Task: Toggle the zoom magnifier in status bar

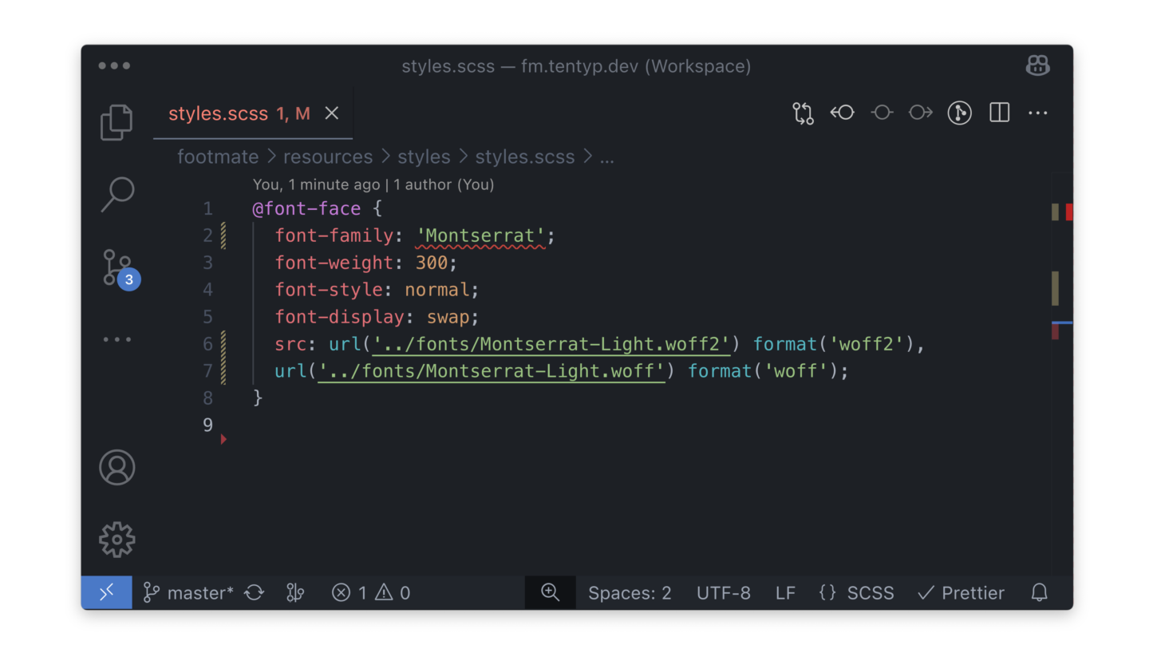Action: pos(550,592)
